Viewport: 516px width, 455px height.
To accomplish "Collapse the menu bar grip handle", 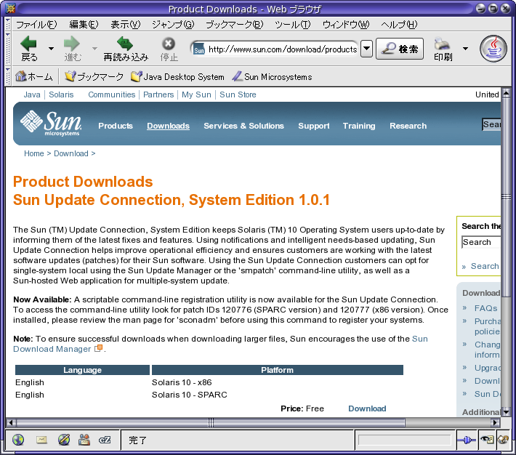I will point(8,25).
